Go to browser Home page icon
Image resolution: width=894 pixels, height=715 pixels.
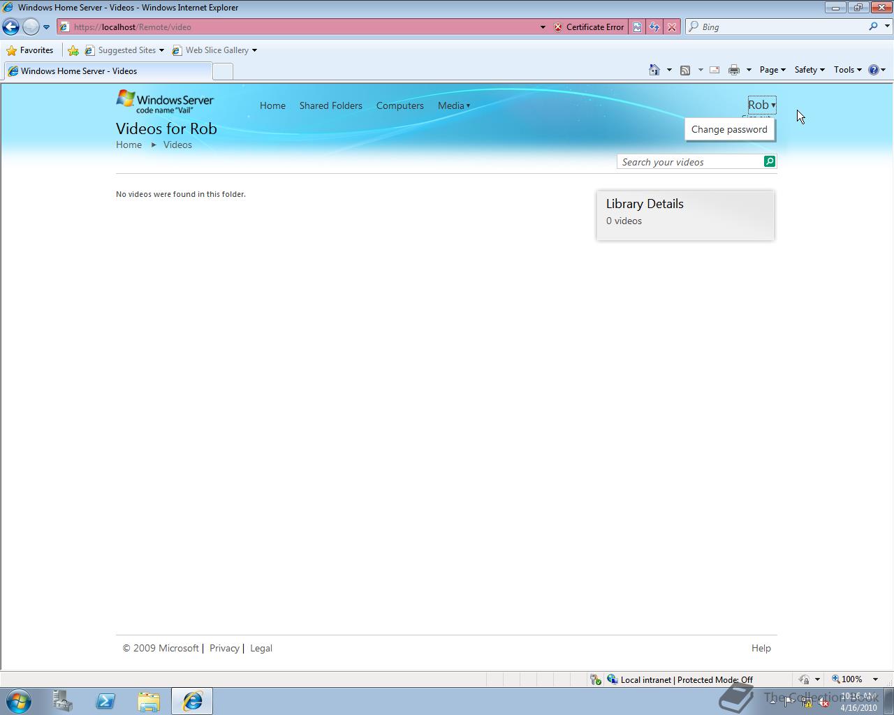click(654, 70)
